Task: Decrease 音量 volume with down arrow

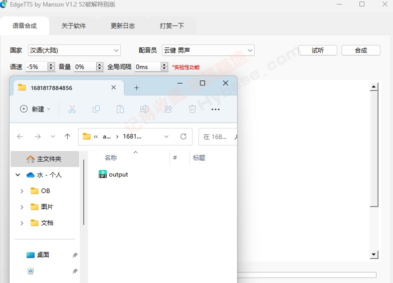Action: (x=100, y=69)
